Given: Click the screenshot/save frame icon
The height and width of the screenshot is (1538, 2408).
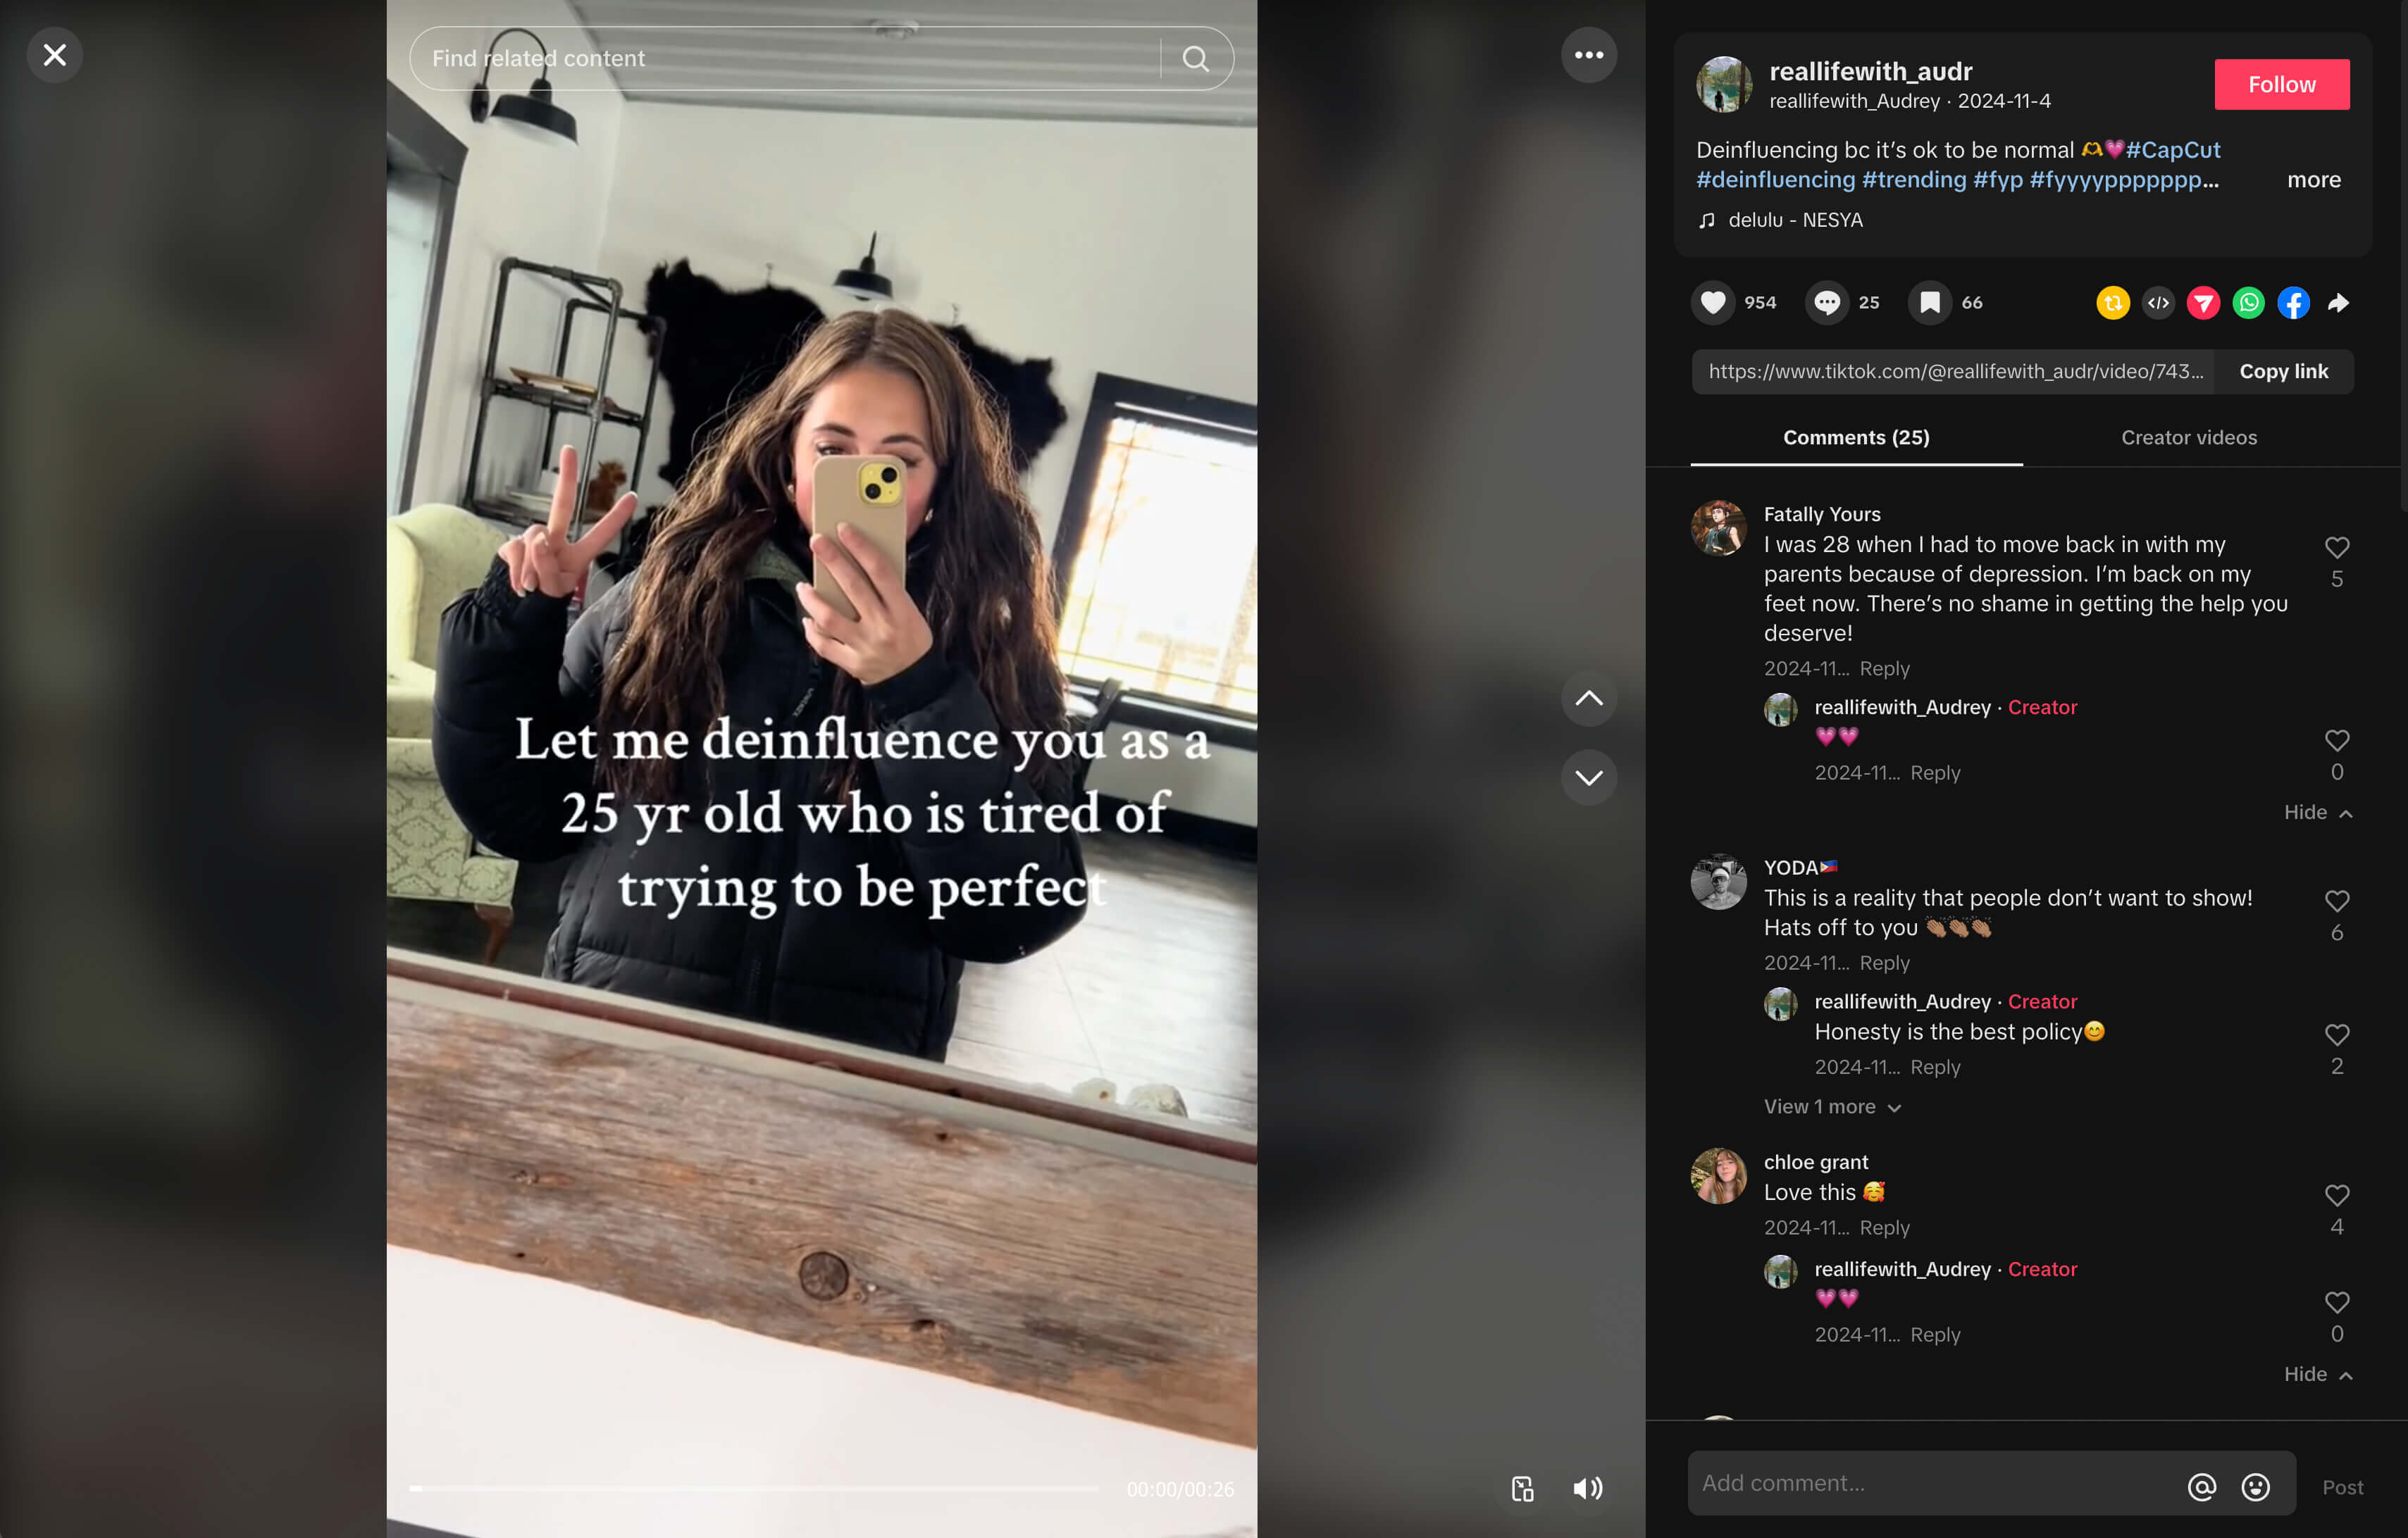Looking at the screenshot, I should 1518,1487.
